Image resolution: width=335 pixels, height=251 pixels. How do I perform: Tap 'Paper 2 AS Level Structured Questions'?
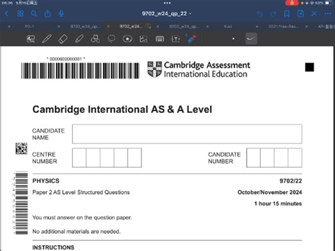click(81, 192)
